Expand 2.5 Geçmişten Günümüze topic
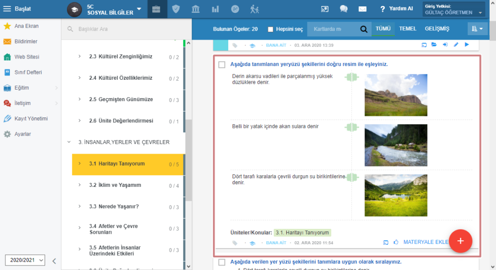Screen dimensions: 496x270 tap(79, 99)
